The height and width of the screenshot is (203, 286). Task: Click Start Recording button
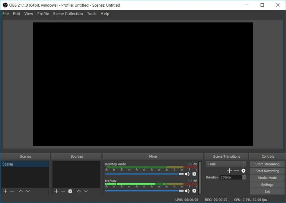click(267, 171)
